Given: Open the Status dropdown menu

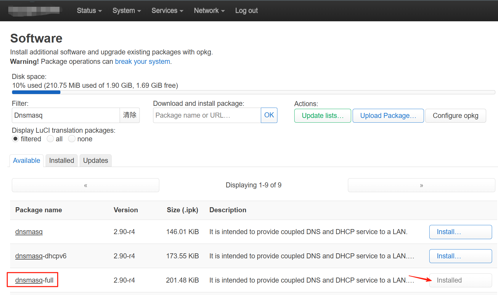Looking at the screenshot, I should 89,11.
